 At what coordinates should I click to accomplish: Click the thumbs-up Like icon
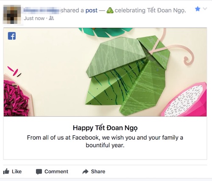coord(6,171)
